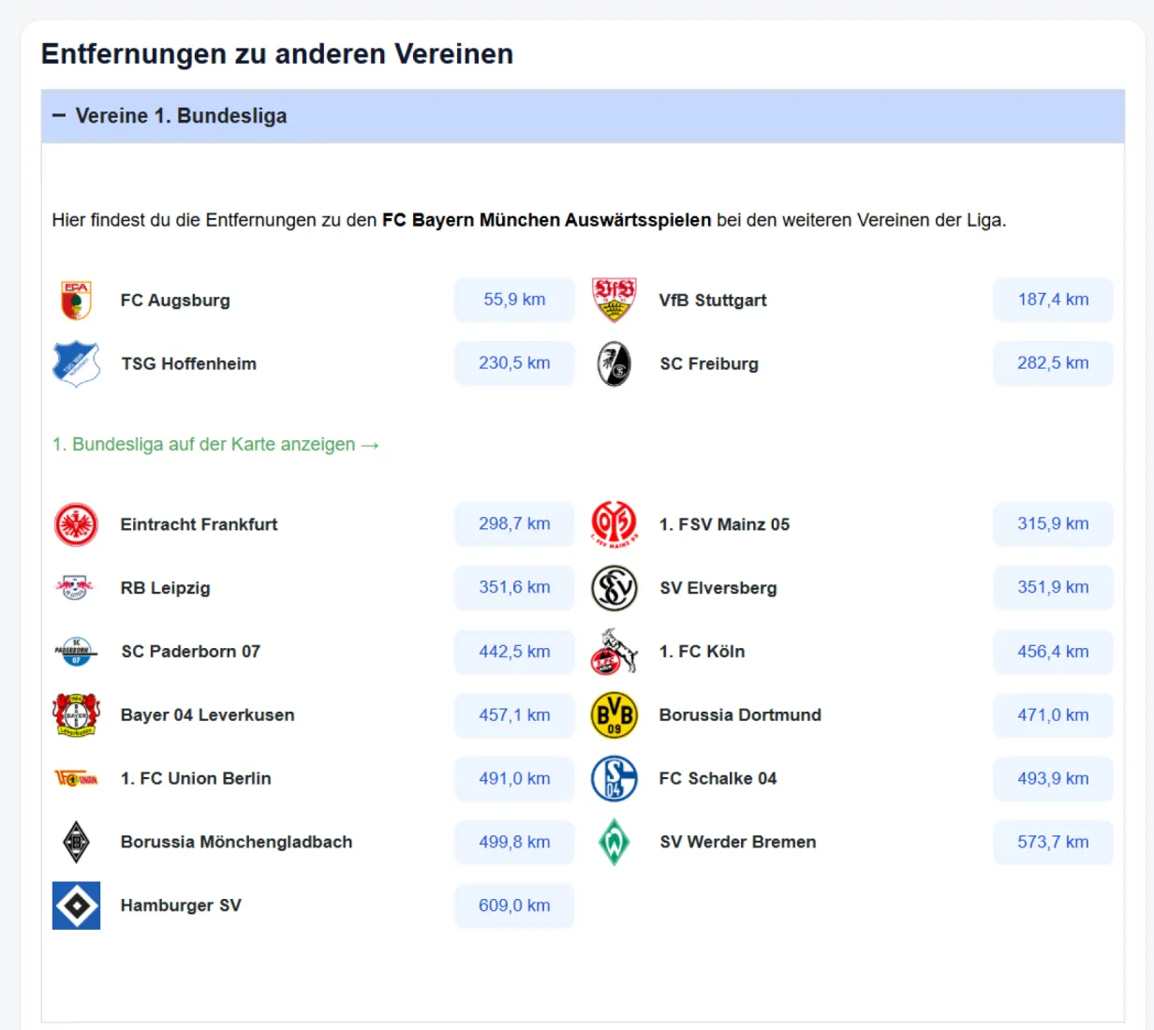Click the Eintracht Frankfurt eagle logo
1154x1030 pixels.
76,524
